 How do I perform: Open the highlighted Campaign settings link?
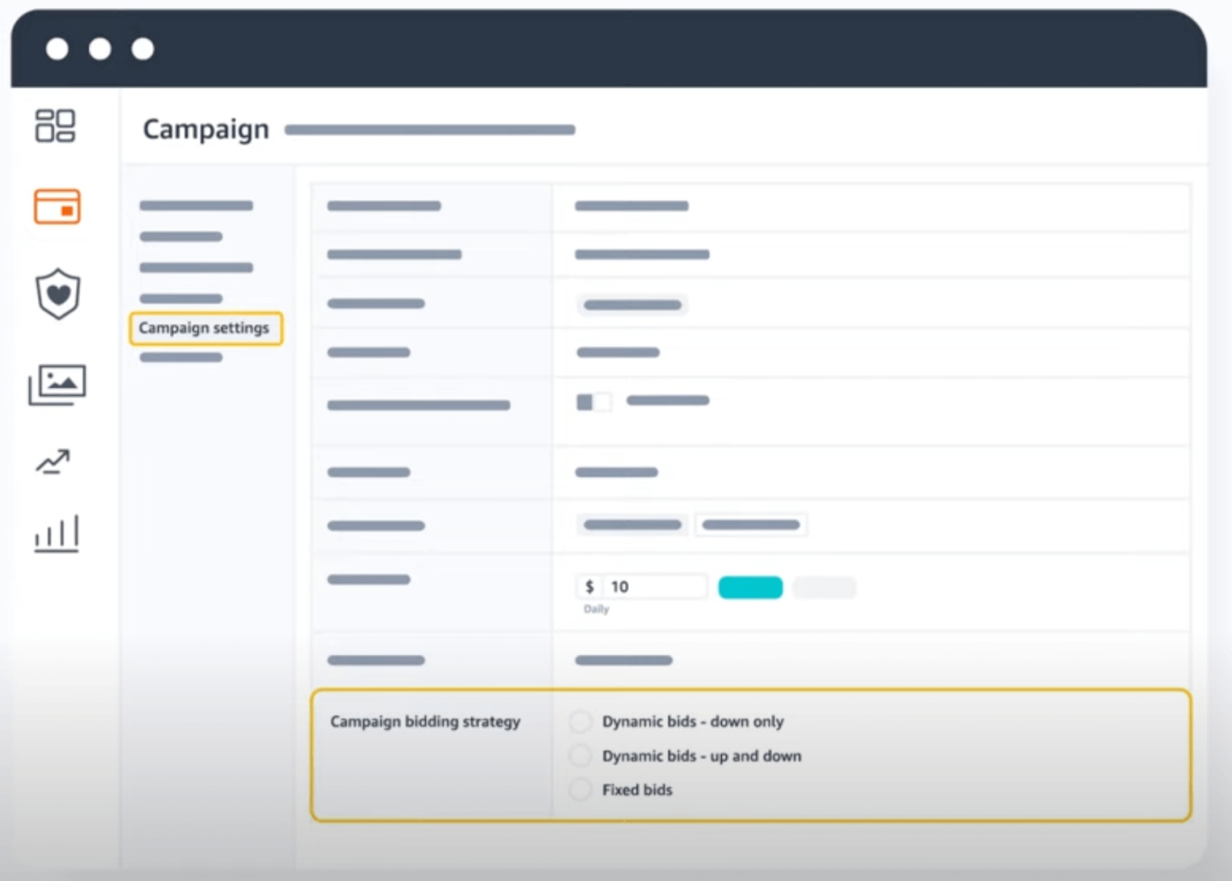coord(205,328)
